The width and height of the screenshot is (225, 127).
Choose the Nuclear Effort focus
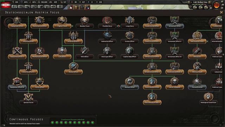pyautogui.click(x=130, y=87)
